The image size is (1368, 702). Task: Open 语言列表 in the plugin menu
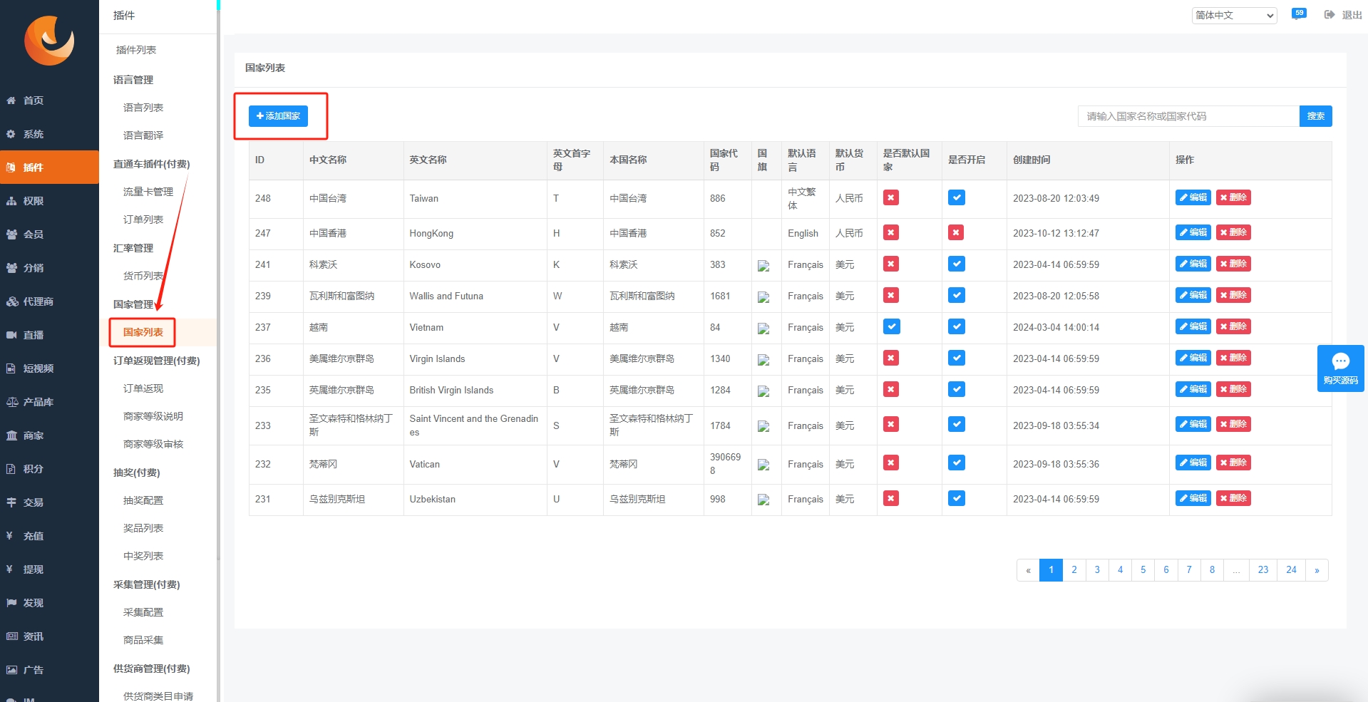pos(143,108)
